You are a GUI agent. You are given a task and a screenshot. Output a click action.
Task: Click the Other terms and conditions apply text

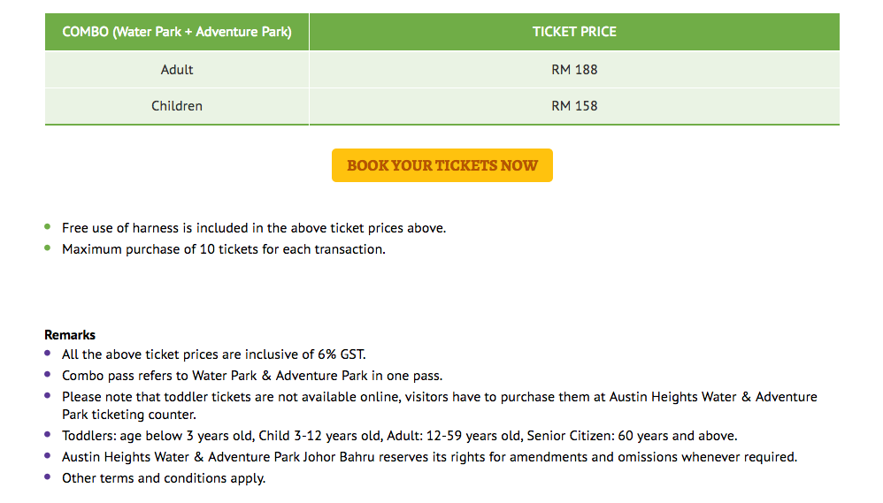[x=164, y=478]
